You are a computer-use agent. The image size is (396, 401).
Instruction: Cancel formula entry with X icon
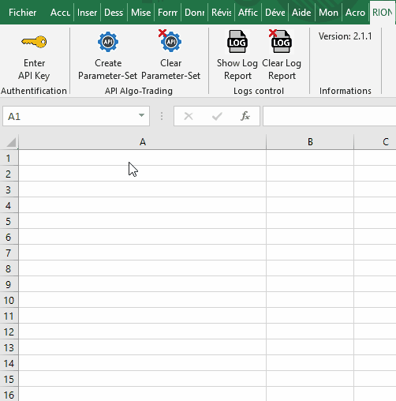point(189,116)
